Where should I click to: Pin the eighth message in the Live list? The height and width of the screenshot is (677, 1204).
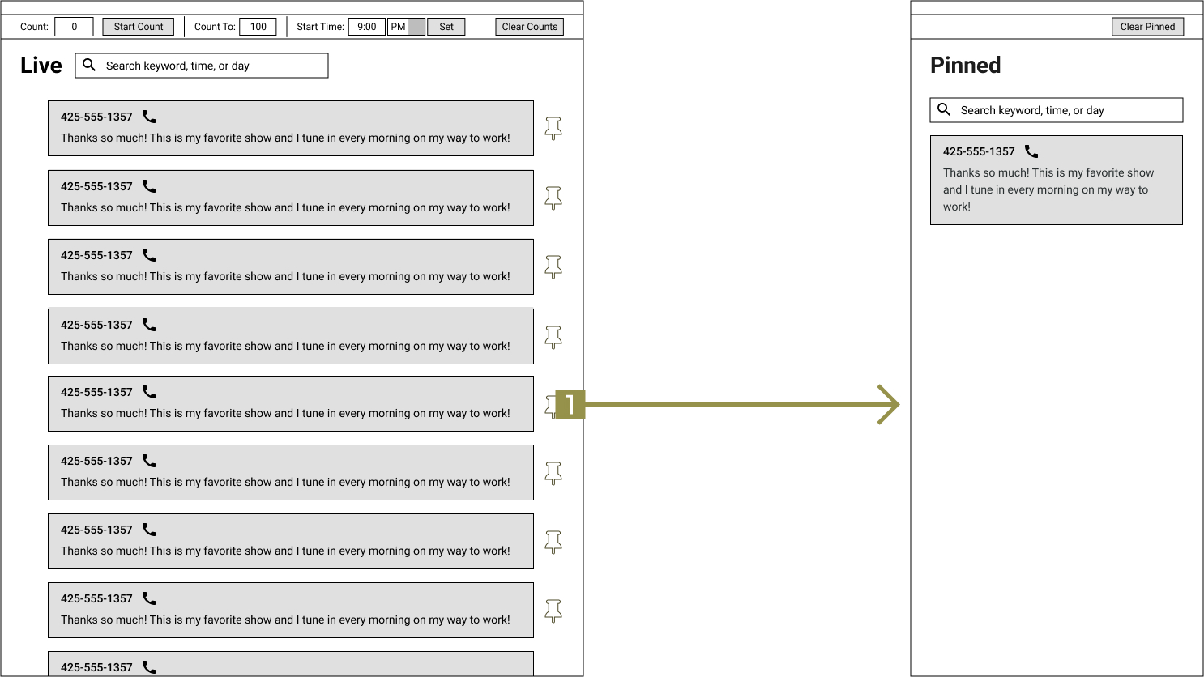click(553, 610)
